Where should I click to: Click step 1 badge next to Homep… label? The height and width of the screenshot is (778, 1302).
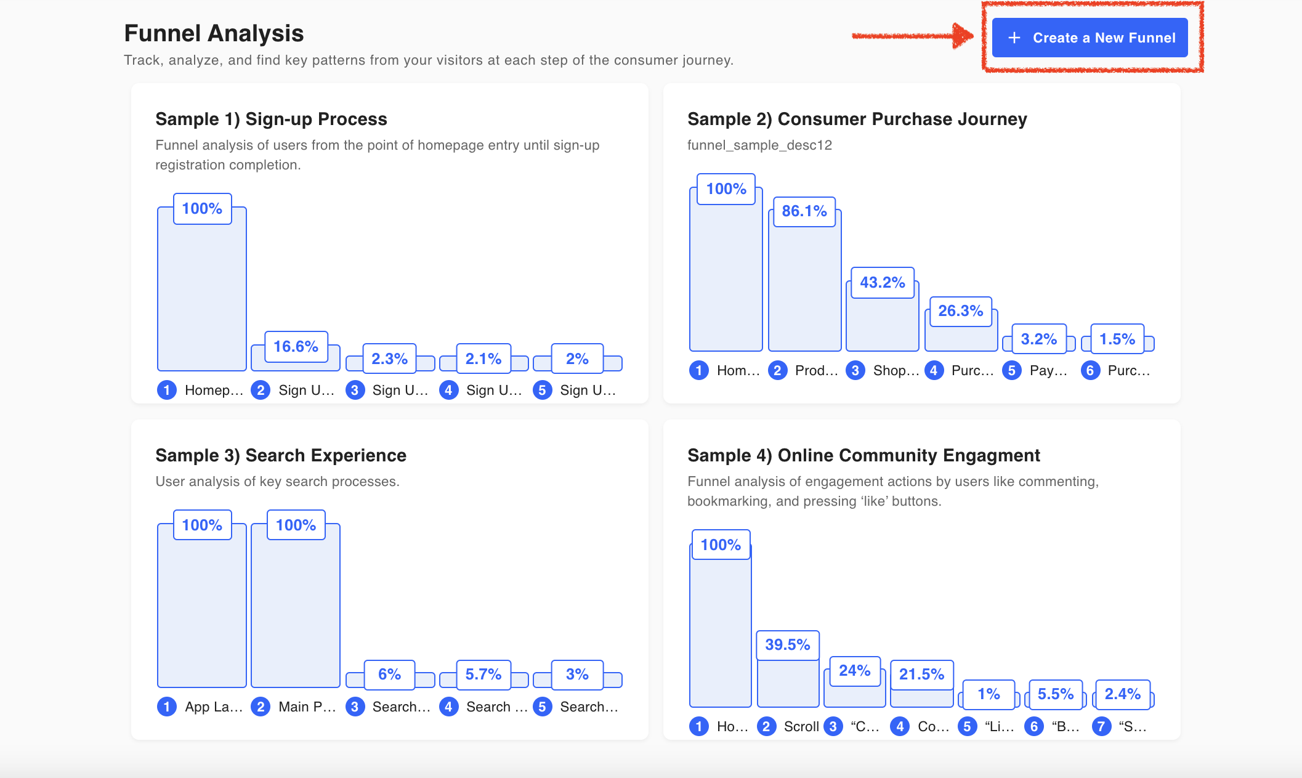click(167, 390)
